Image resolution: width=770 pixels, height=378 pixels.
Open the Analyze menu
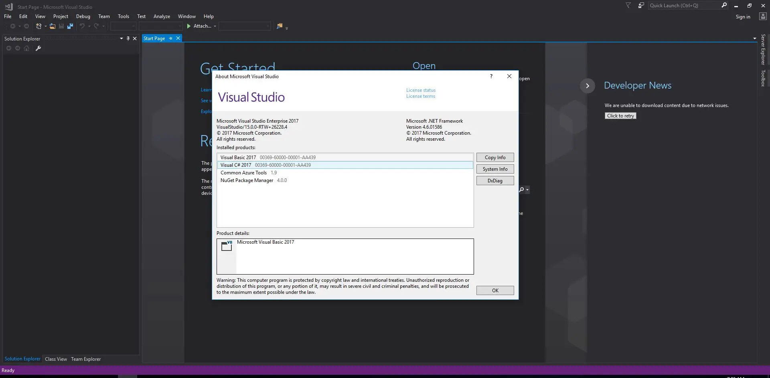pos(162,16)
